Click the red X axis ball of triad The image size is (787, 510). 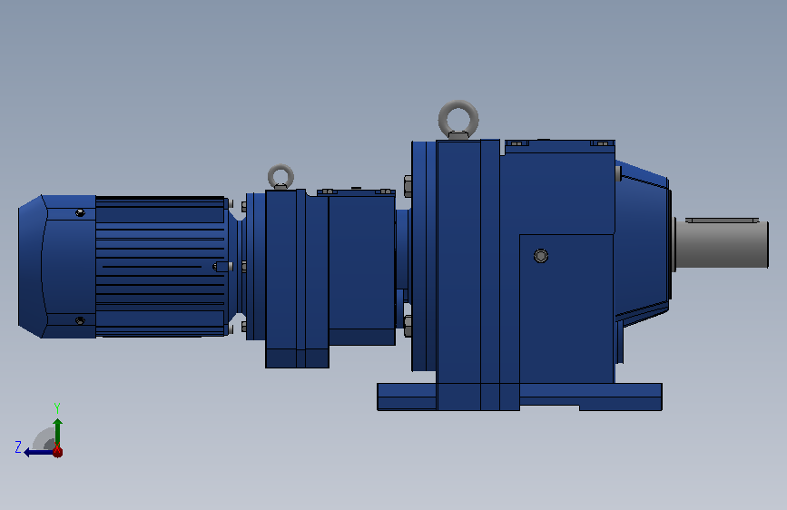[58, 452]
